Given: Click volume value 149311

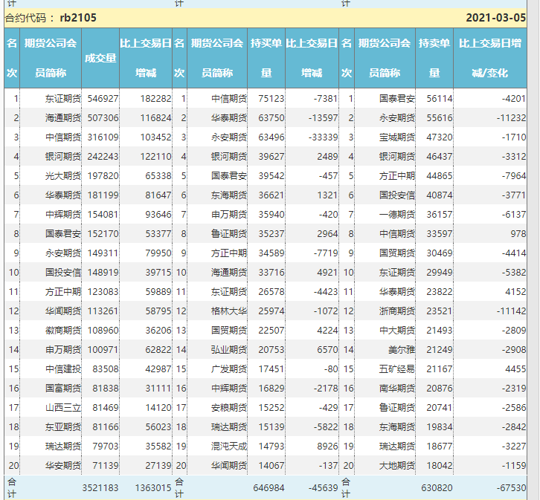Looking at the screenshot, I should [x=103, y=253].
